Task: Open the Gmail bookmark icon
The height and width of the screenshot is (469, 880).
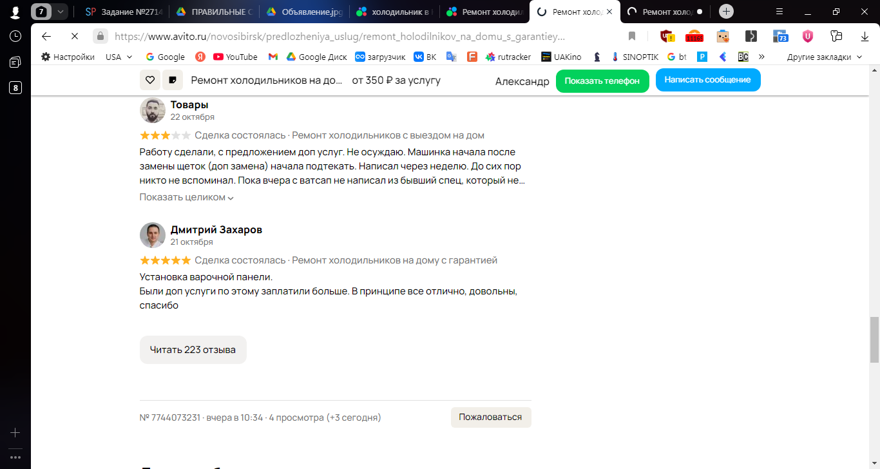Action: (273, 57)
